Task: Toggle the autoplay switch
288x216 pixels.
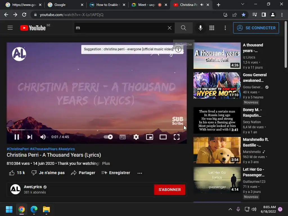Action: pos(108,137)
